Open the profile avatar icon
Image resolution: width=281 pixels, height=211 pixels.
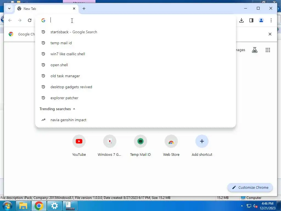click(261, 20)
